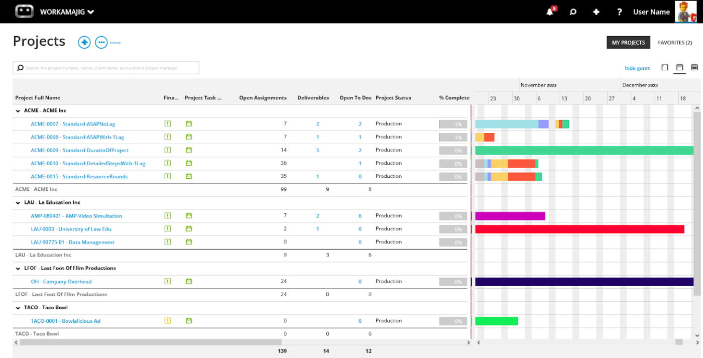Switch to the list-only view layout
The height and width of the screenshot is (358, 703).
694,68
